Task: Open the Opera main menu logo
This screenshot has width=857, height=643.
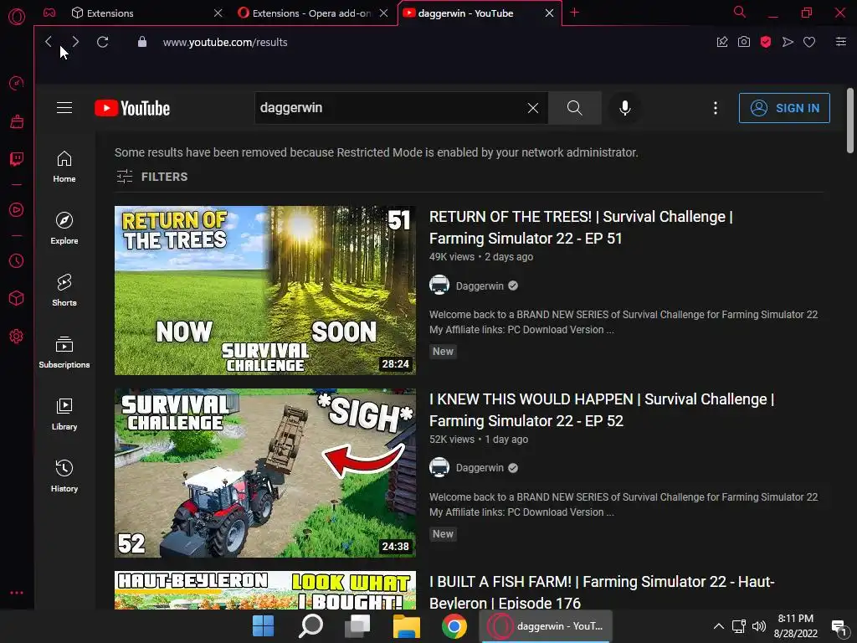Action: [17, 17]
